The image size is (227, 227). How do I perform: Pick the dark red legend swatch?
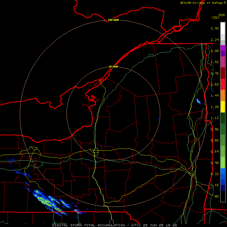(x=223, y=73)
